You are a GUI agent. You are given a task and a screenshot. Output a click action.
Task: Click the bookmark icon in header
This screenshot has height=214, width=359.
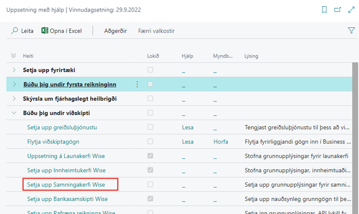[x=324, y=10]
